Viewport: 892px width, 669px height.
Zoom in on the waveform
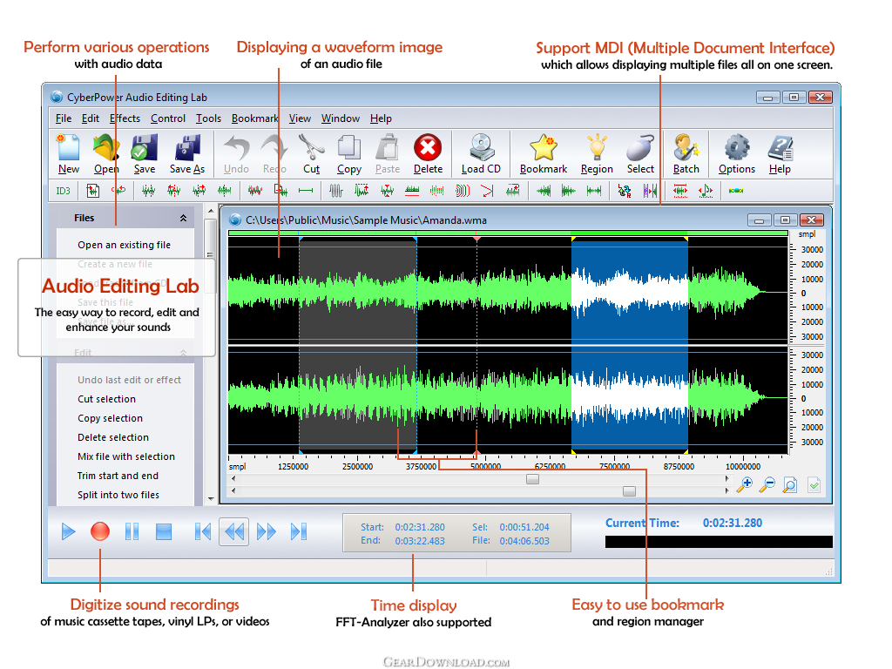point(745,484)
